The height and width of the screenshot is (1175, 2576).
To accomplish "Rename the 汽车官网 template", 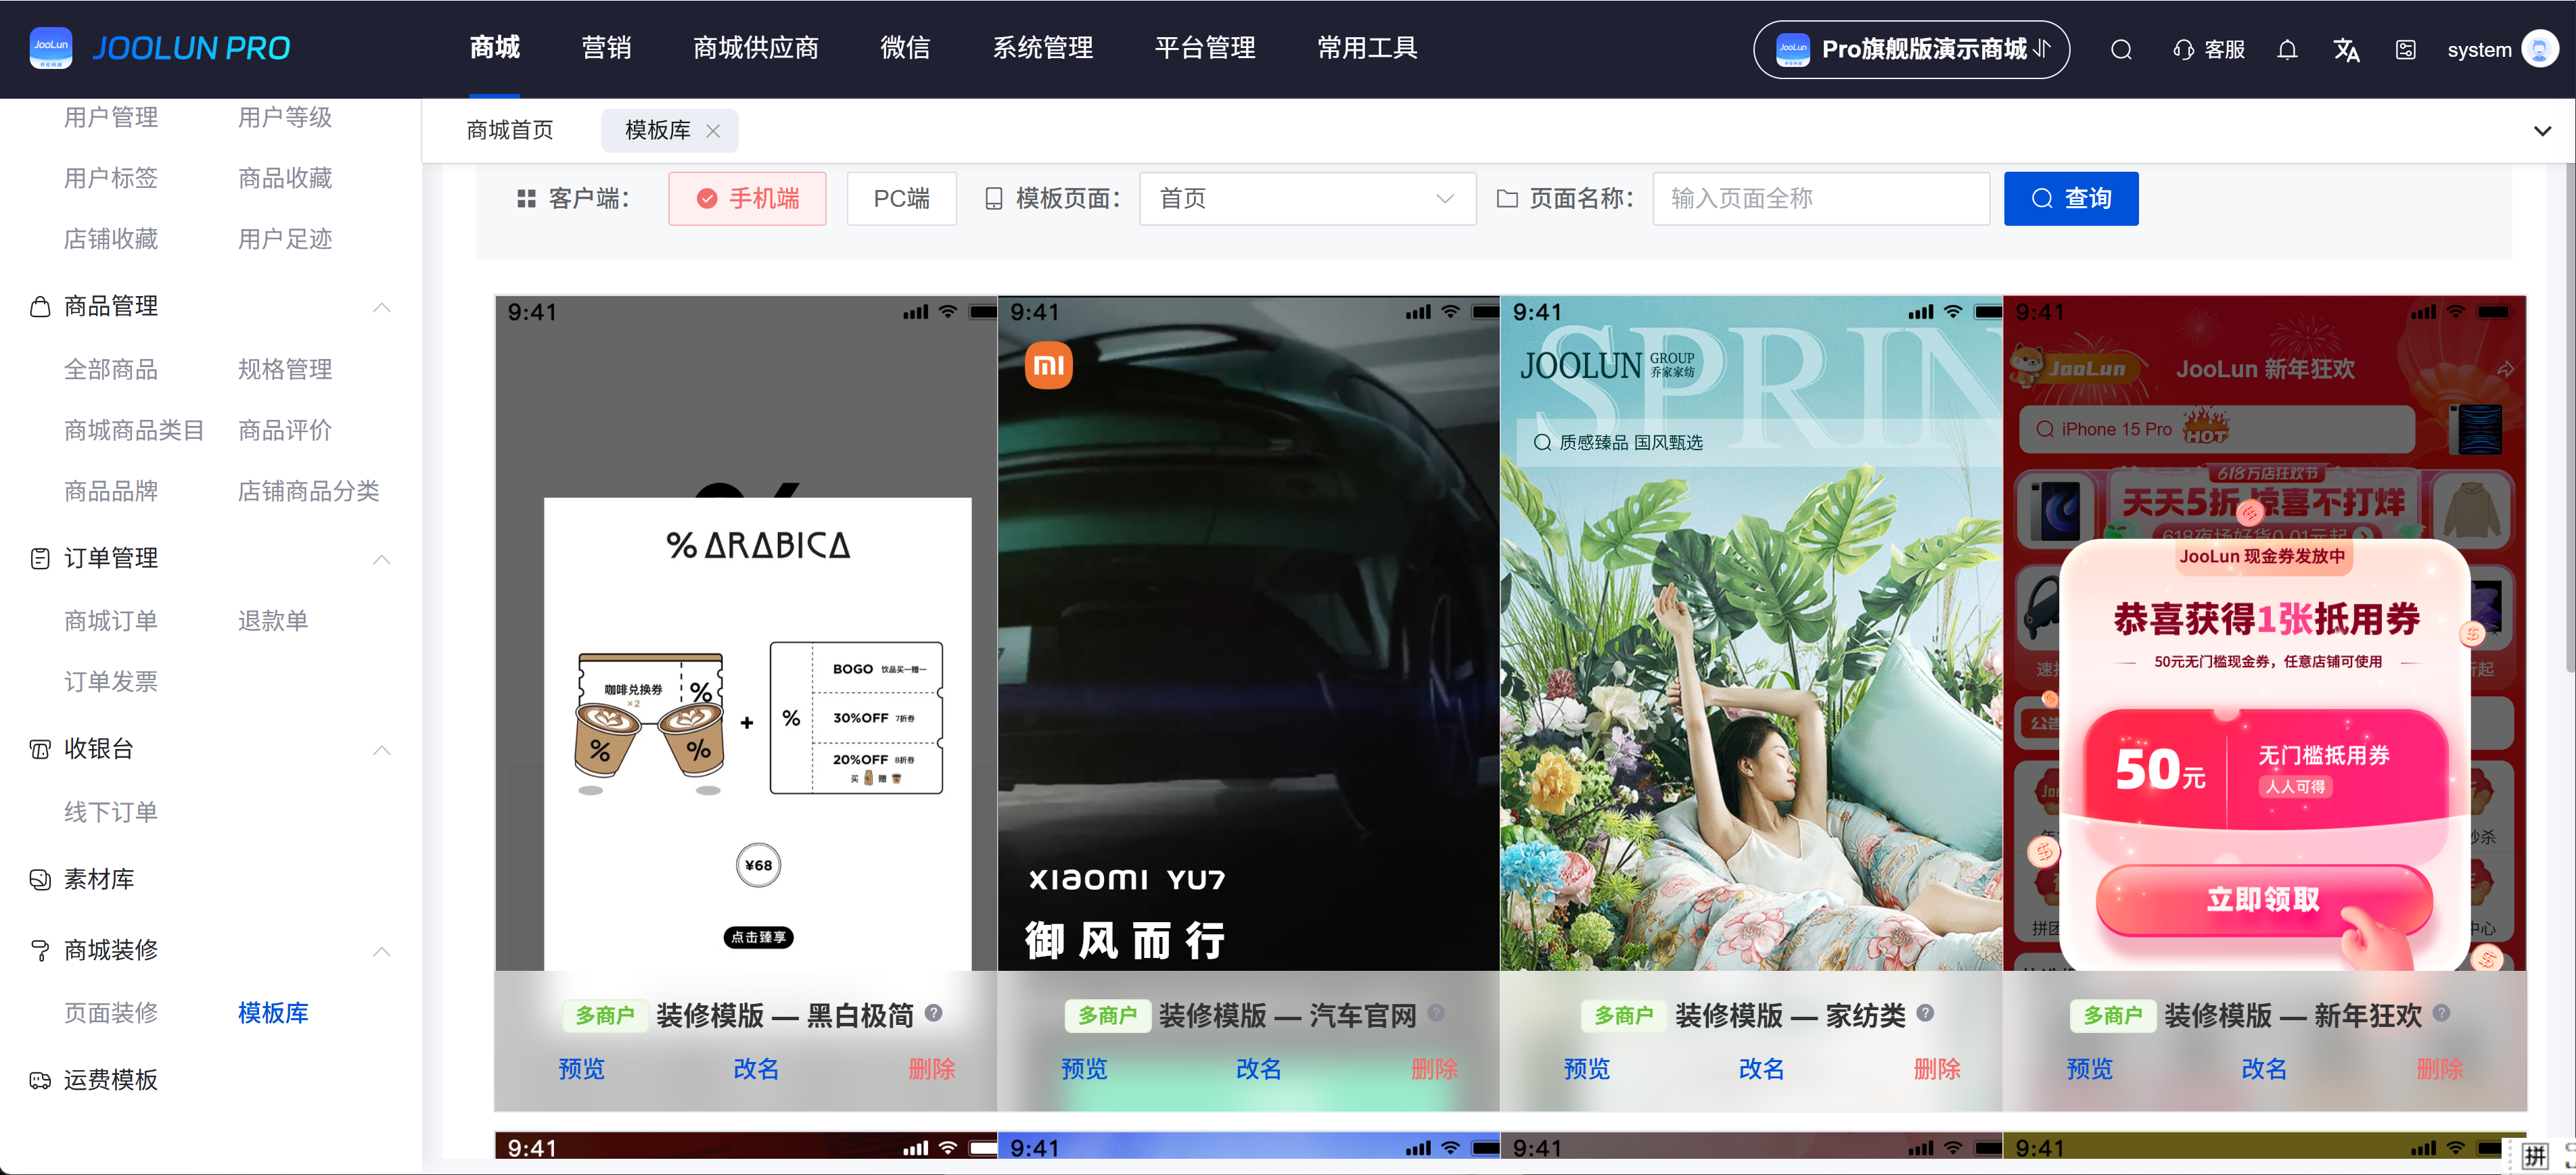I will 1258,1069.
